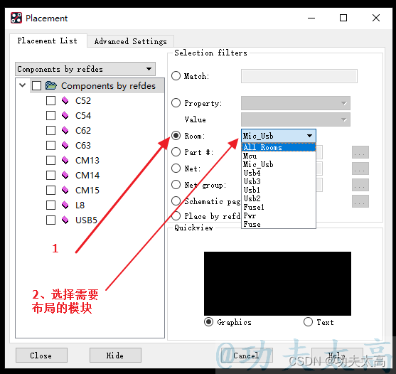Screen dimensions: 396x374
Task: Switch to the Placement List tab
Action: tap(48, 41)
